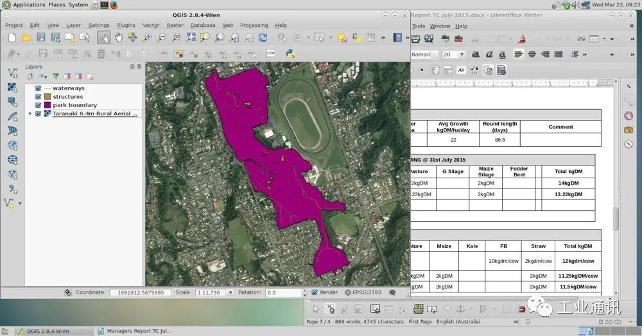
Task: Click the EPSG:2193 CRS button
Action: (x=363, y=292)
